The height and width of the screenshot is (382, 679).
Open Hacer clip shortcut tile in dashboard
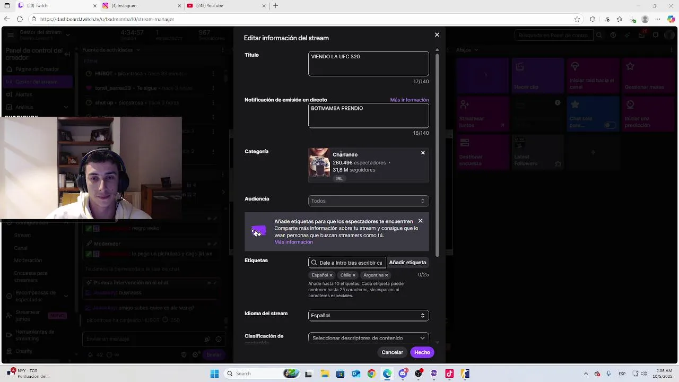point(537,75)
